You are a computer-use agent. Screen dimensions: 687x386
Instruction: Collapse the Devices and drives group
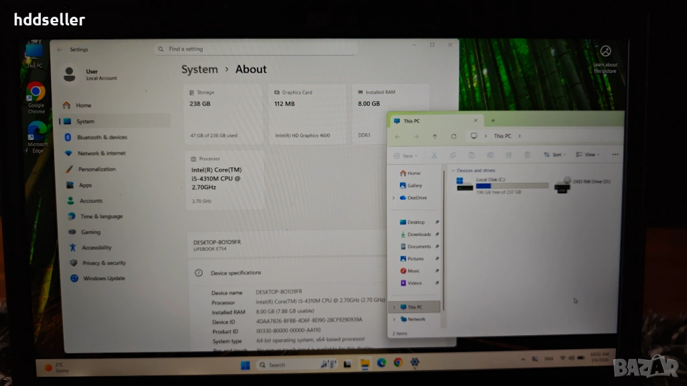pyautogui.click(x=453, y=171)
